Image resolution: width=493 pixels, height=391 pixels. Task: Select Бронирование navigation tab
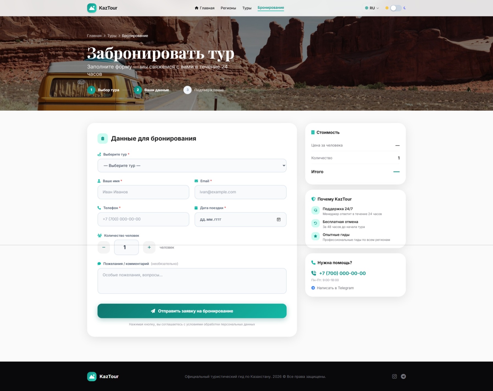(271, 8)
